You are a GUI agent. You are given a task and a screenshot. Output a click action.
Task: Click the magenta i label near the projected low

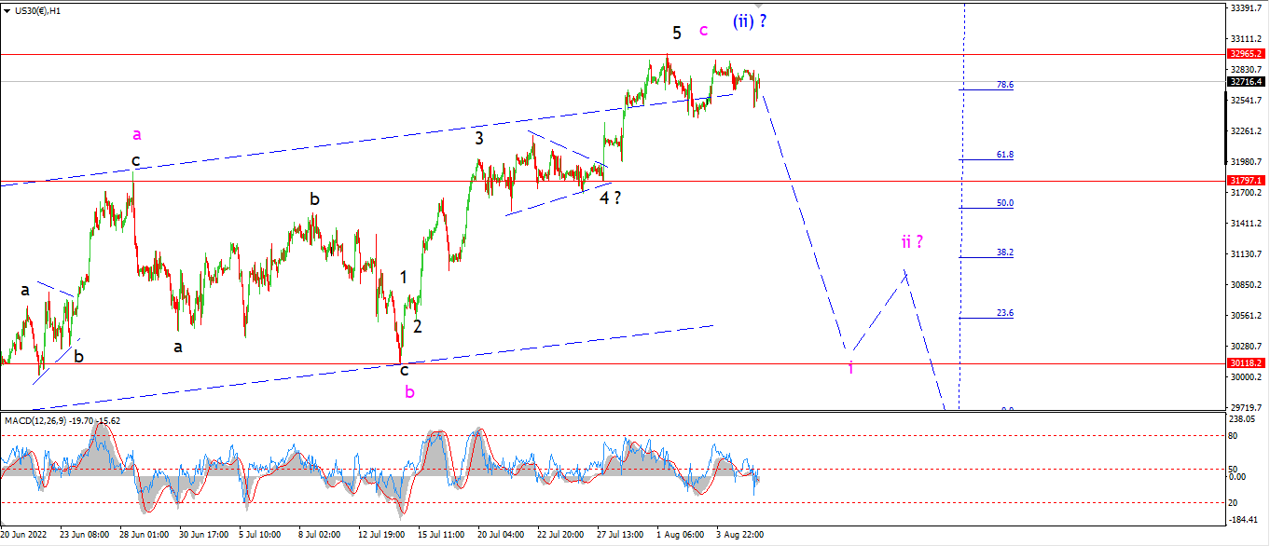pos(850,367)
